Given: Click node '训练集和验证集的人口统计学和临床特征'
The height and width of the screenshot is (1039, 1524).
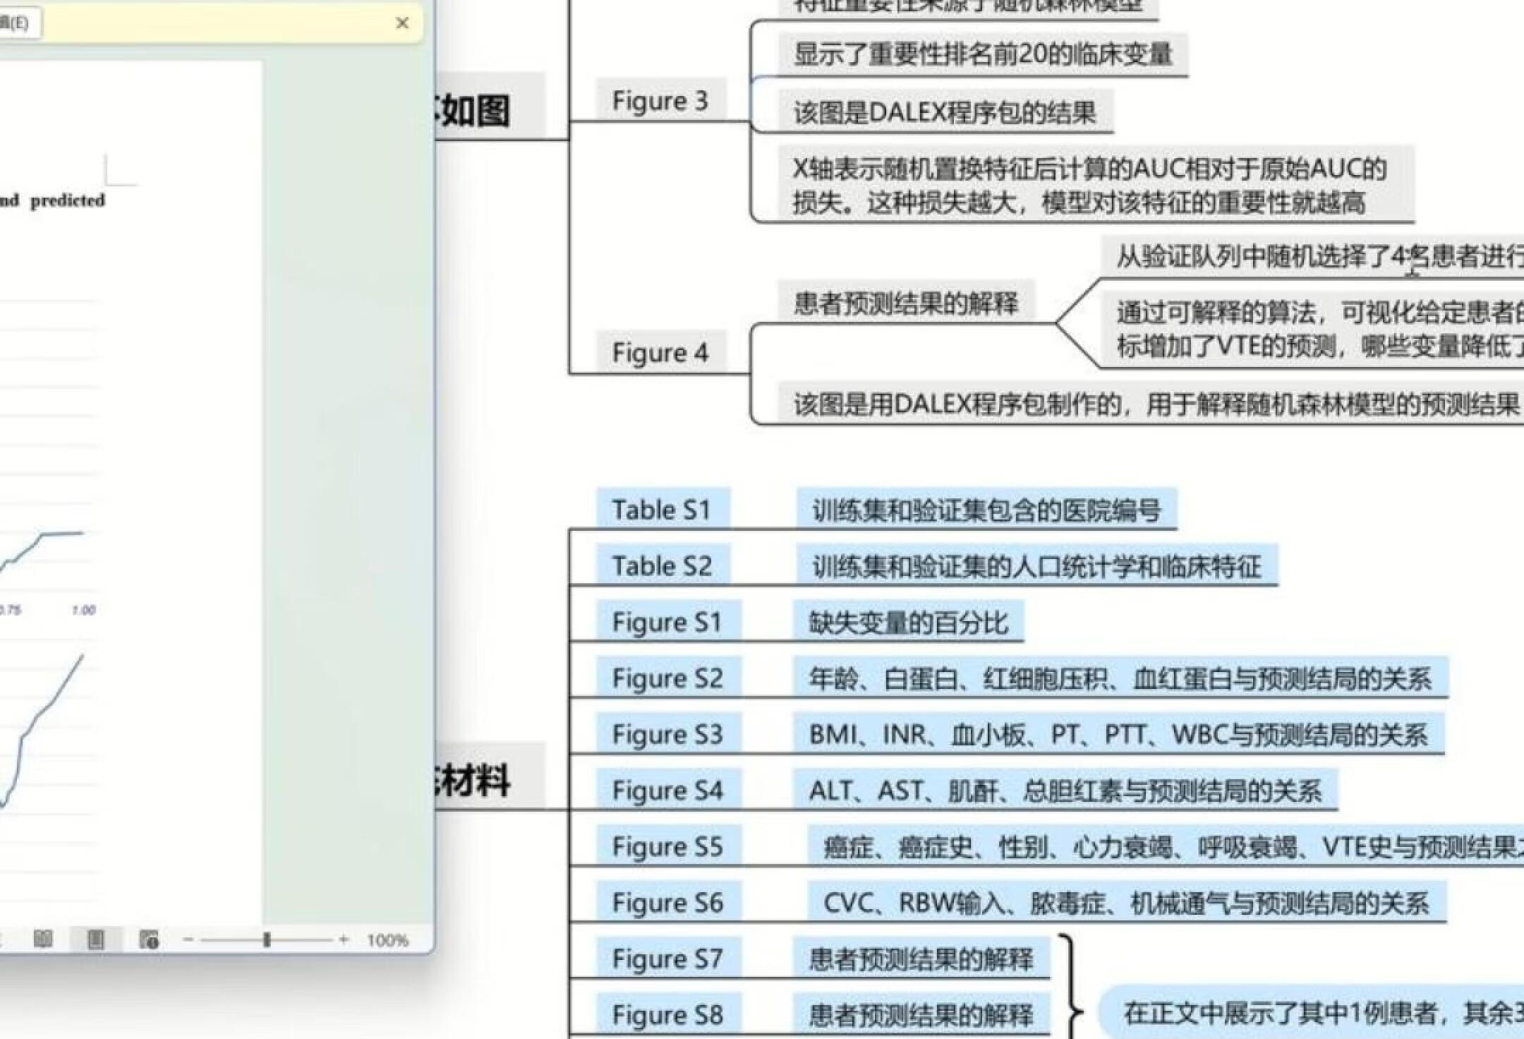Looking at the screenshot, I should pyautogui.click(x=1036, y=565).
